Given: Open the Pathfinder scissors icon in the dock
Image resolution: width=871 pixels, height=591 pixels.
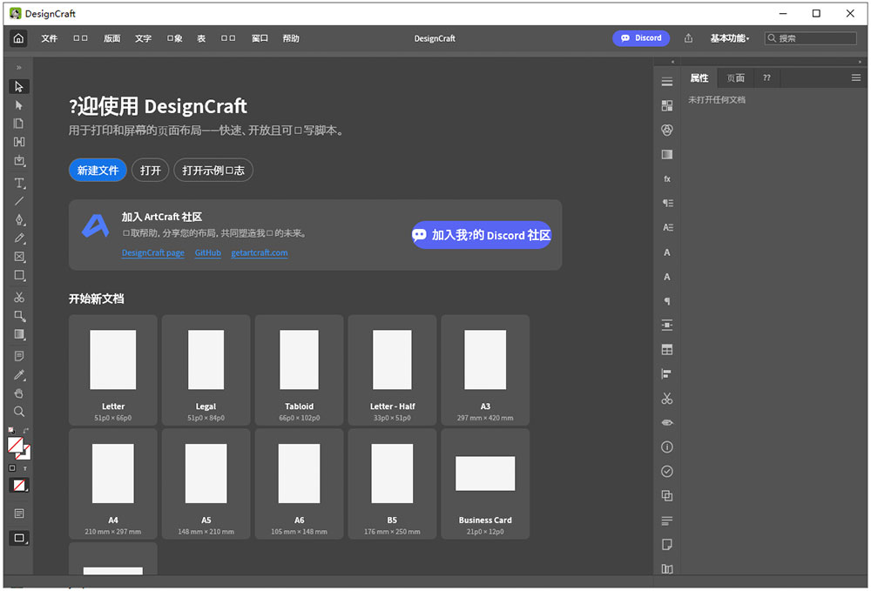Looking at the screenshot, I should [x=667, y=399].
